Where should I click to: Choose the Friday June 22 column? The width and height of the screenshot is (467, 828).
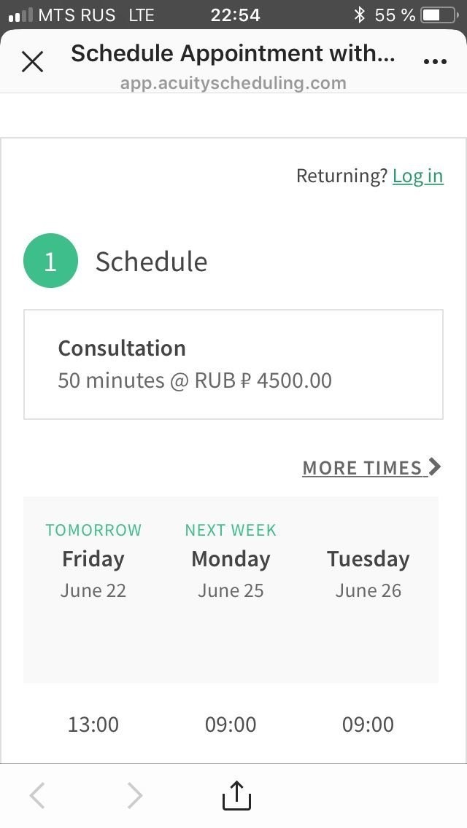pos(93,561)
